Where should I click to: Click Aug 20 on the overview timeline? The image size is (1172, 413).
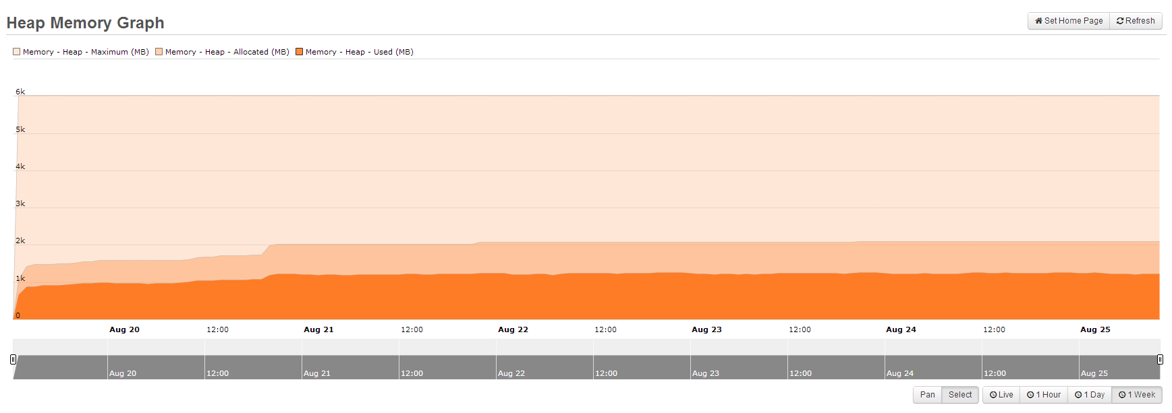[x=123, y=373]
